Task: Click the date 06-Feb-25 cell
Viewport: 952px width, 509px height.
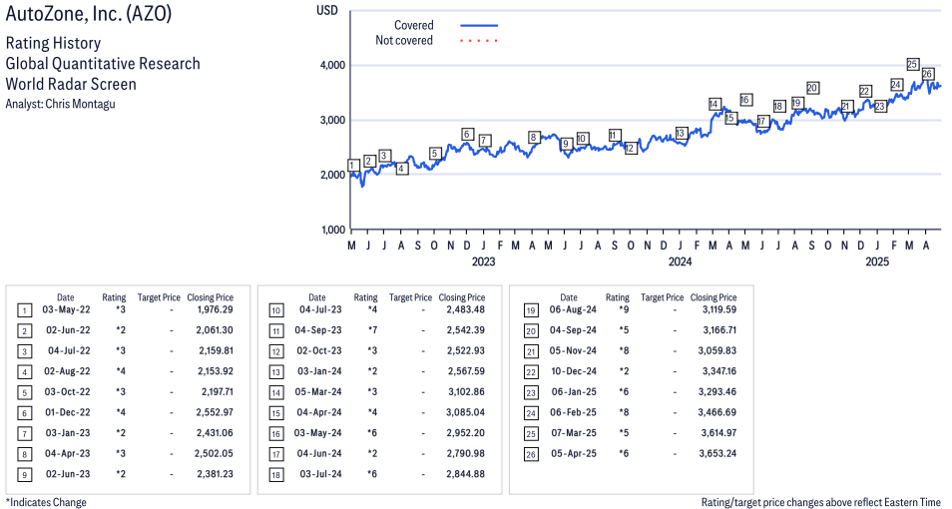Action: point(573,412)
